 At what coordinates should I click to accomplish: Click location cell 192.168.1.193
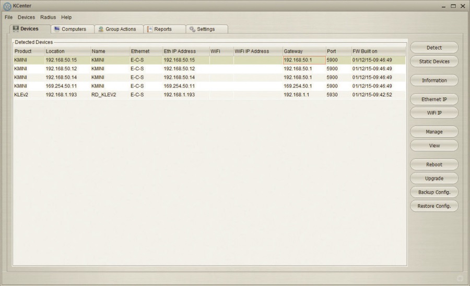point(68,94)
